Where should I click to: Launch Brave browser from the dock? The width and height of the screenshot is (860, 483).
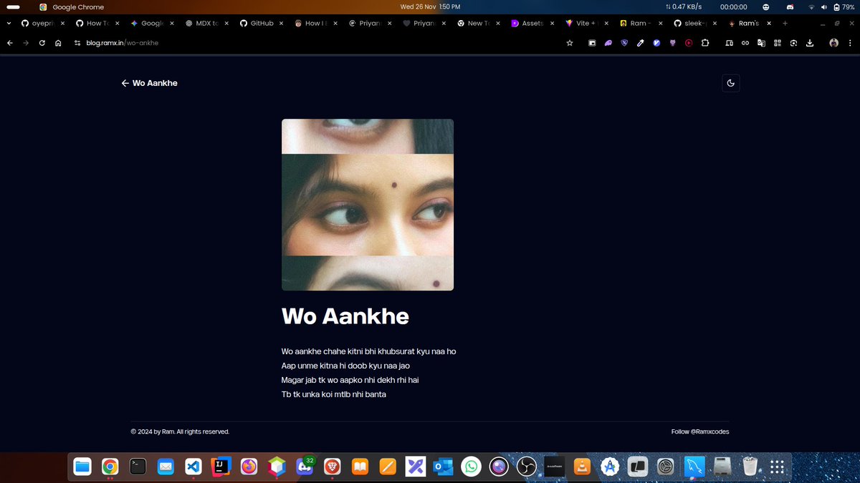click(332, 467)
